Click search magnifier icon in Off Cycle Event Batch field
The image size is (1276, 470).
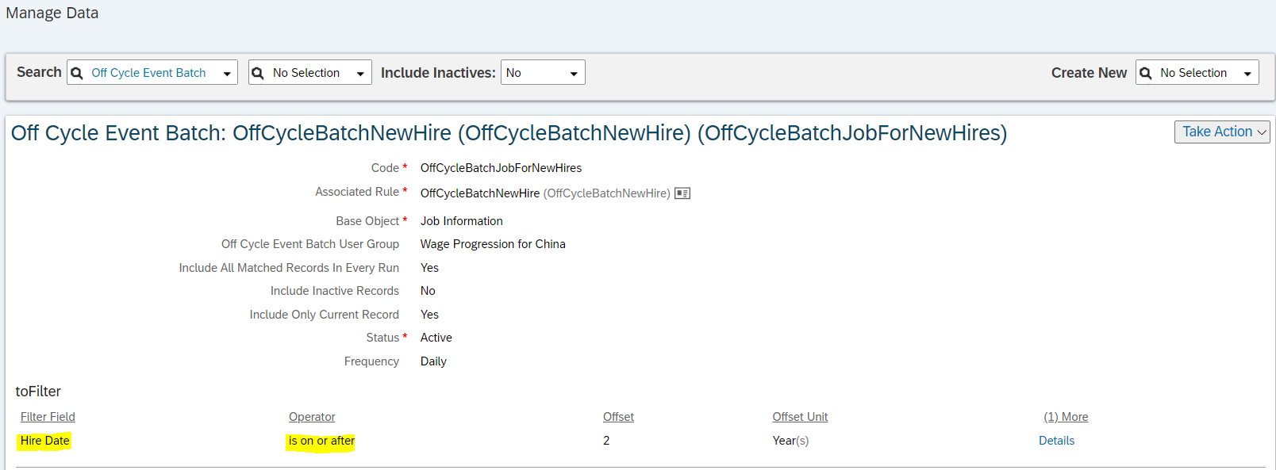click(x=77, y=73)
